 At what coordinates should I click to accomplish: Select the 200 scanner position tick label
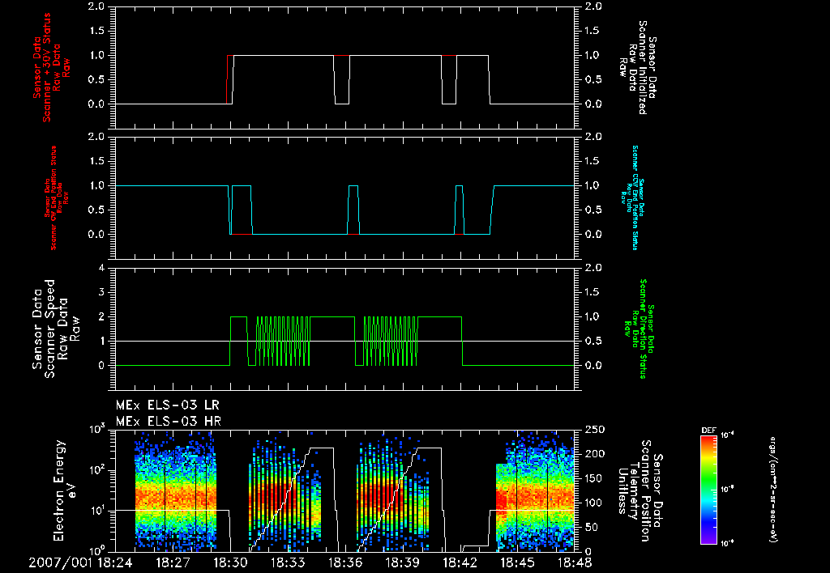[594, 454]
